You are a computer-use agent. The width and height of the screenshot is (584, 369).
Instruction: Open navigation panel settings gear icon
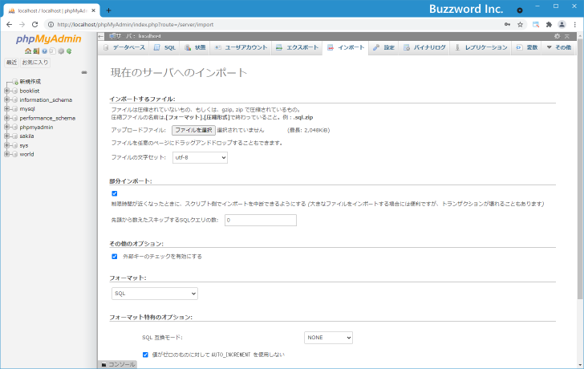(61, 51)
